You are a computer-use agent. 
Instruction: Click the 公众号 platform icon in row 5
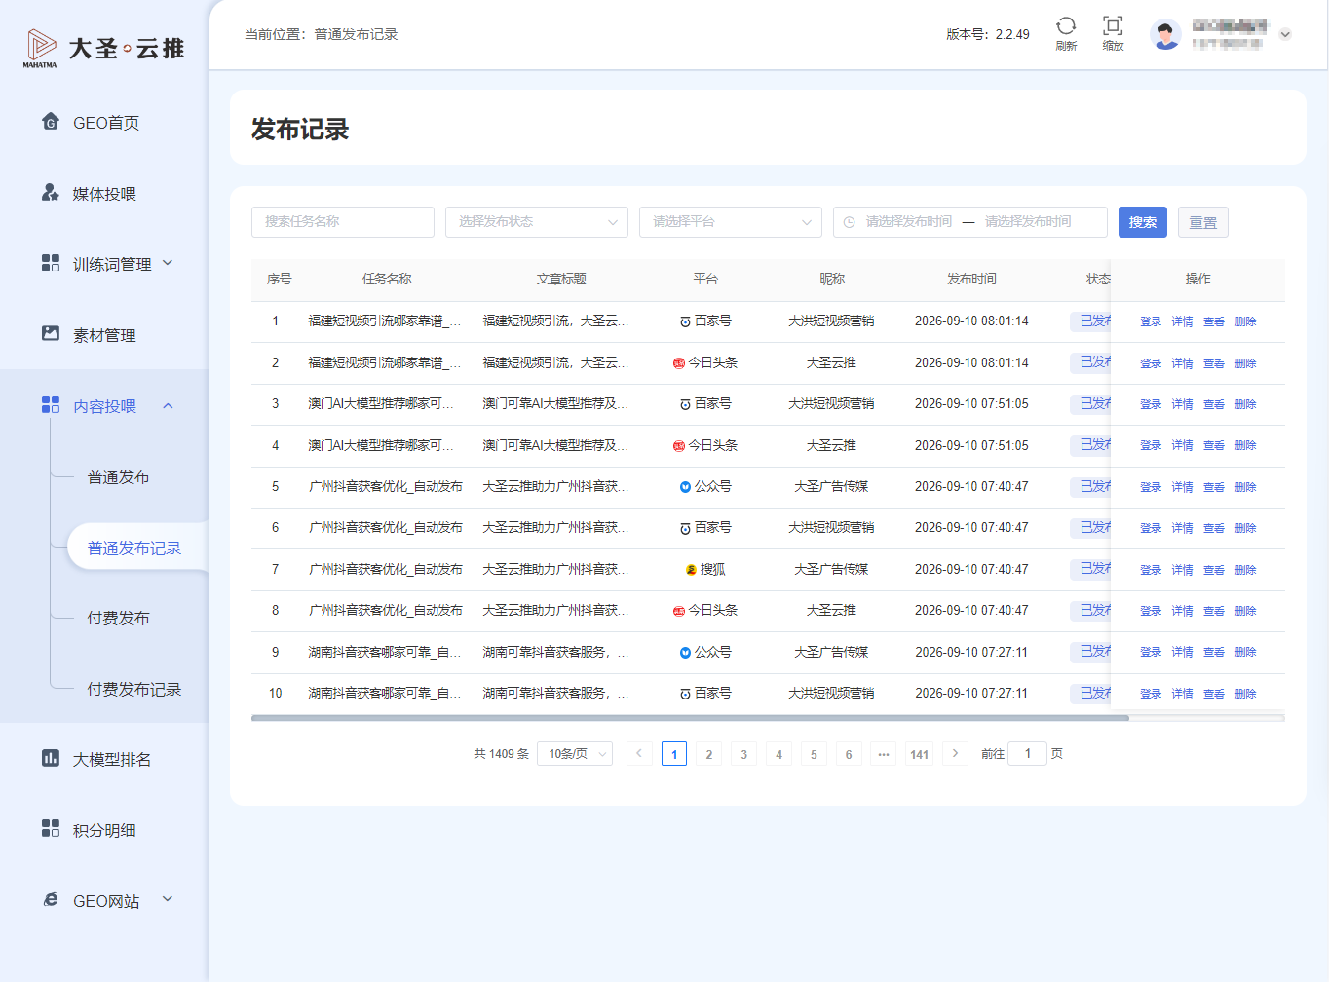tap(685, 487)
